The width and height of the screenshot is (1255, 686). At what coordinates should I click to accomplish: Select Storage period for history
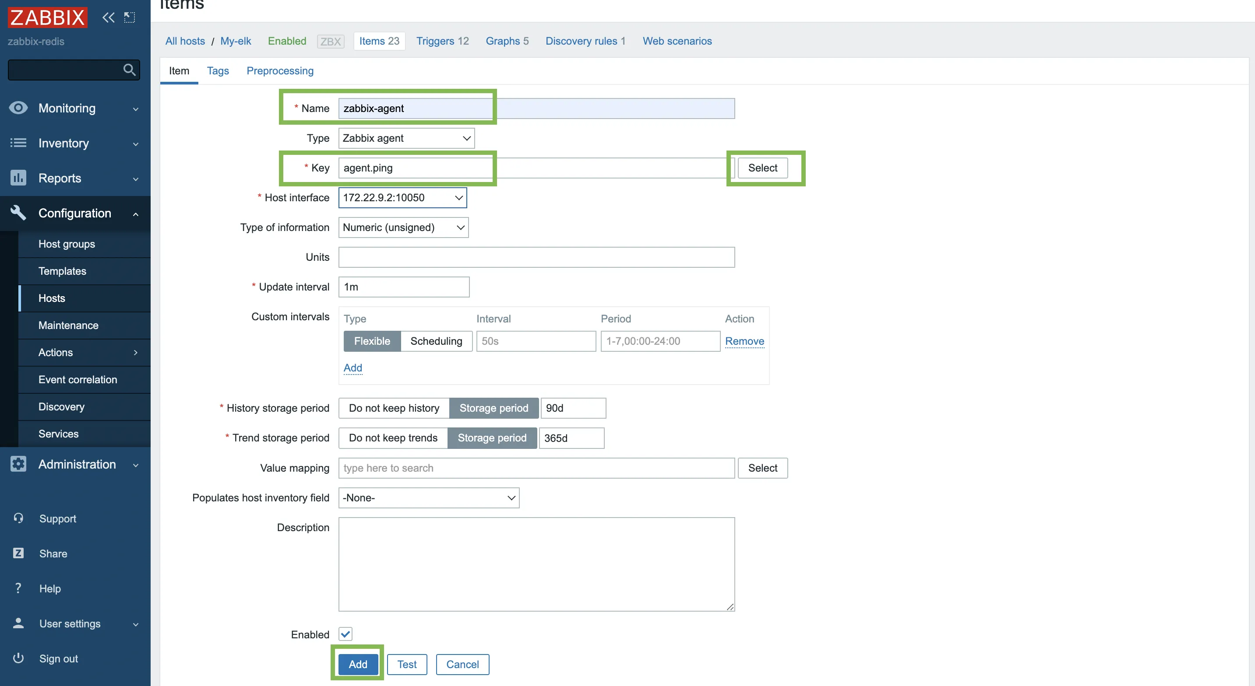pos(493,408)
